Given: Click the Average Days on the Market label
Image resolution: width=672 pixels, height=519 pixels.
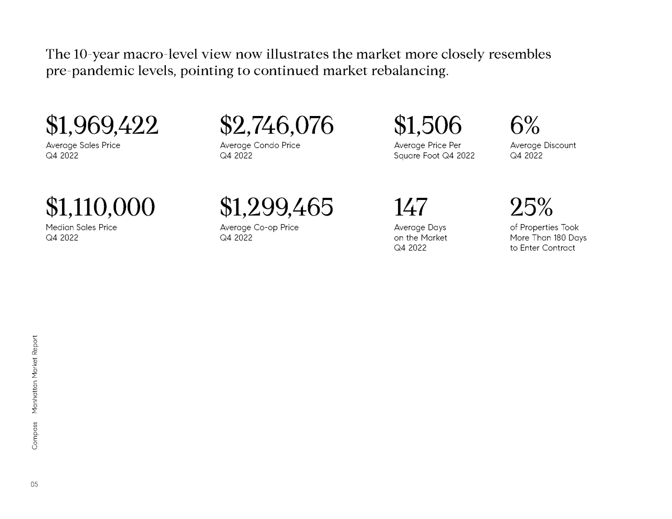Looking at the screenshot, I should 421,238.
